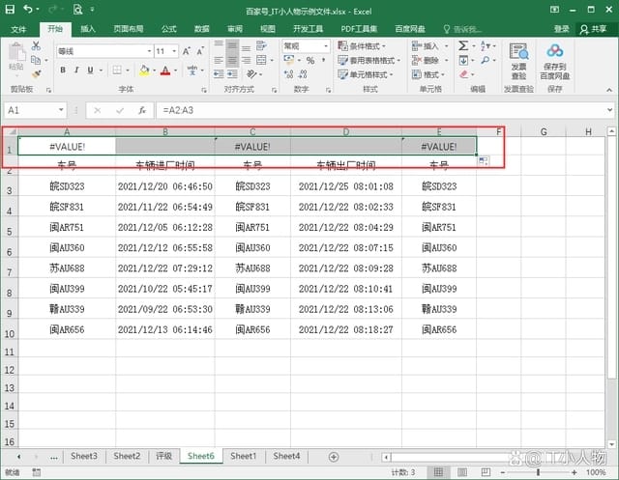Click the Increase Font Size icon
619x480 pixels.
click(x=186, y=51)
